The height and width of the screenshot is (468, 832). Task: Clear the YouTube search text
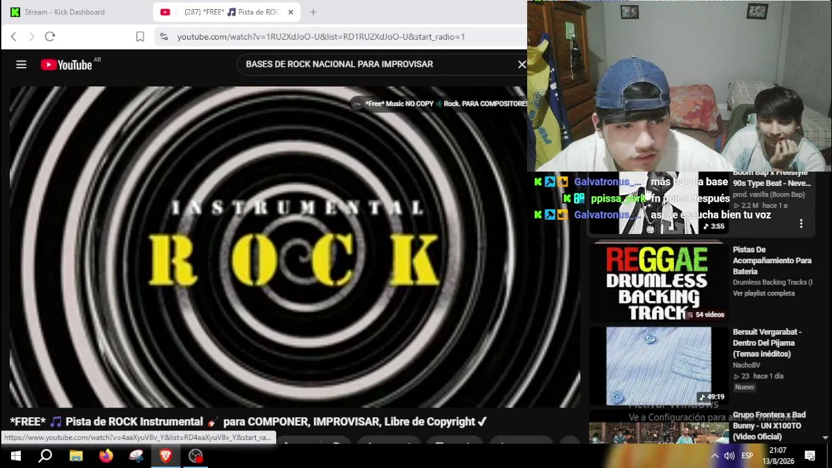pyautogui.click(x=521, y=64)
